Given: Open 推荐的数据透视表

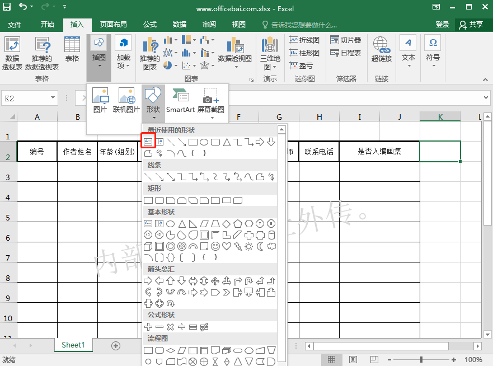Looking at the screenshot, I should click(42, 53).
